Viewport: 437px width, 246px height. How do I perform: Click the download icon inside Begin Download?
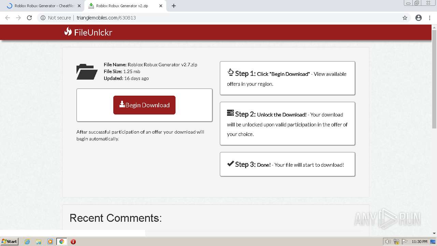(x=122, y=104)
